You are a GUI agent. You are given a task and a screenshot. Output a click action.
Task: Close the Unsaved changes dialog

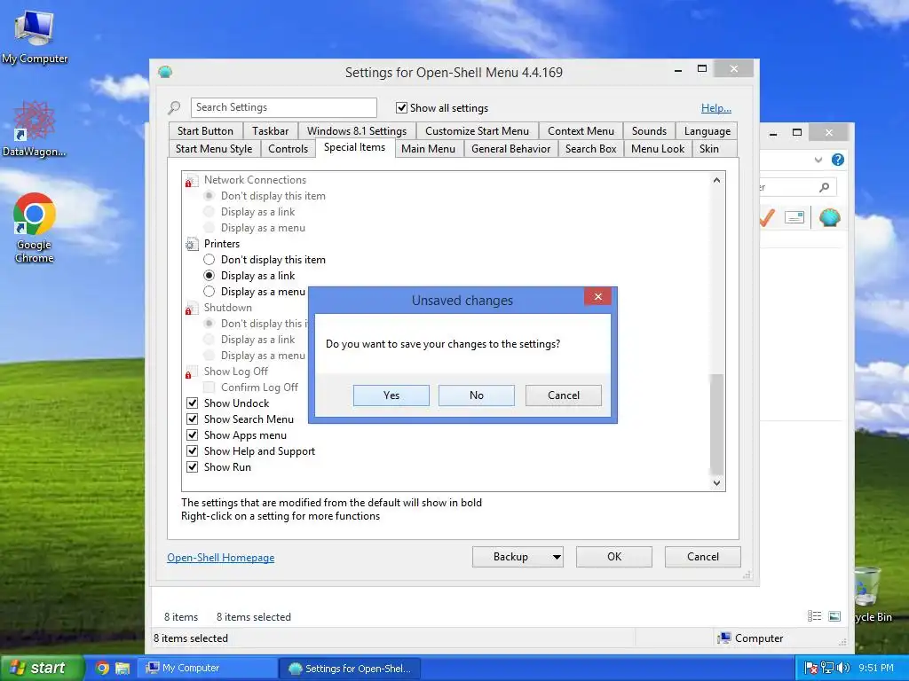pyautogui.click(x=598, y=296)
